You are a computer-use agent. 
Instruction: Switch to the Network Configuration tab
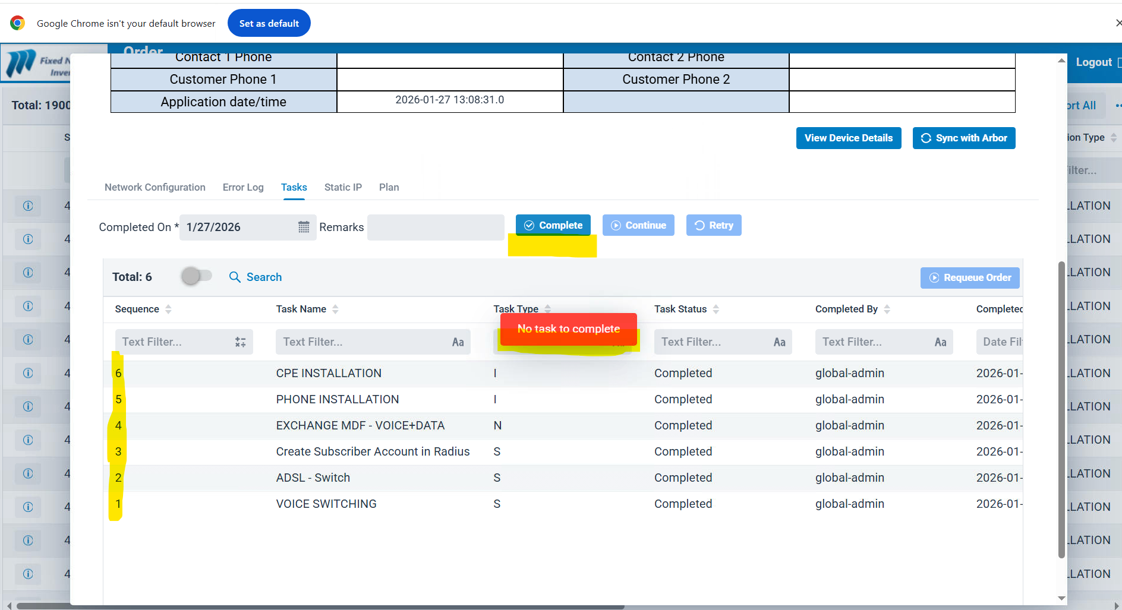click(155, 187)
